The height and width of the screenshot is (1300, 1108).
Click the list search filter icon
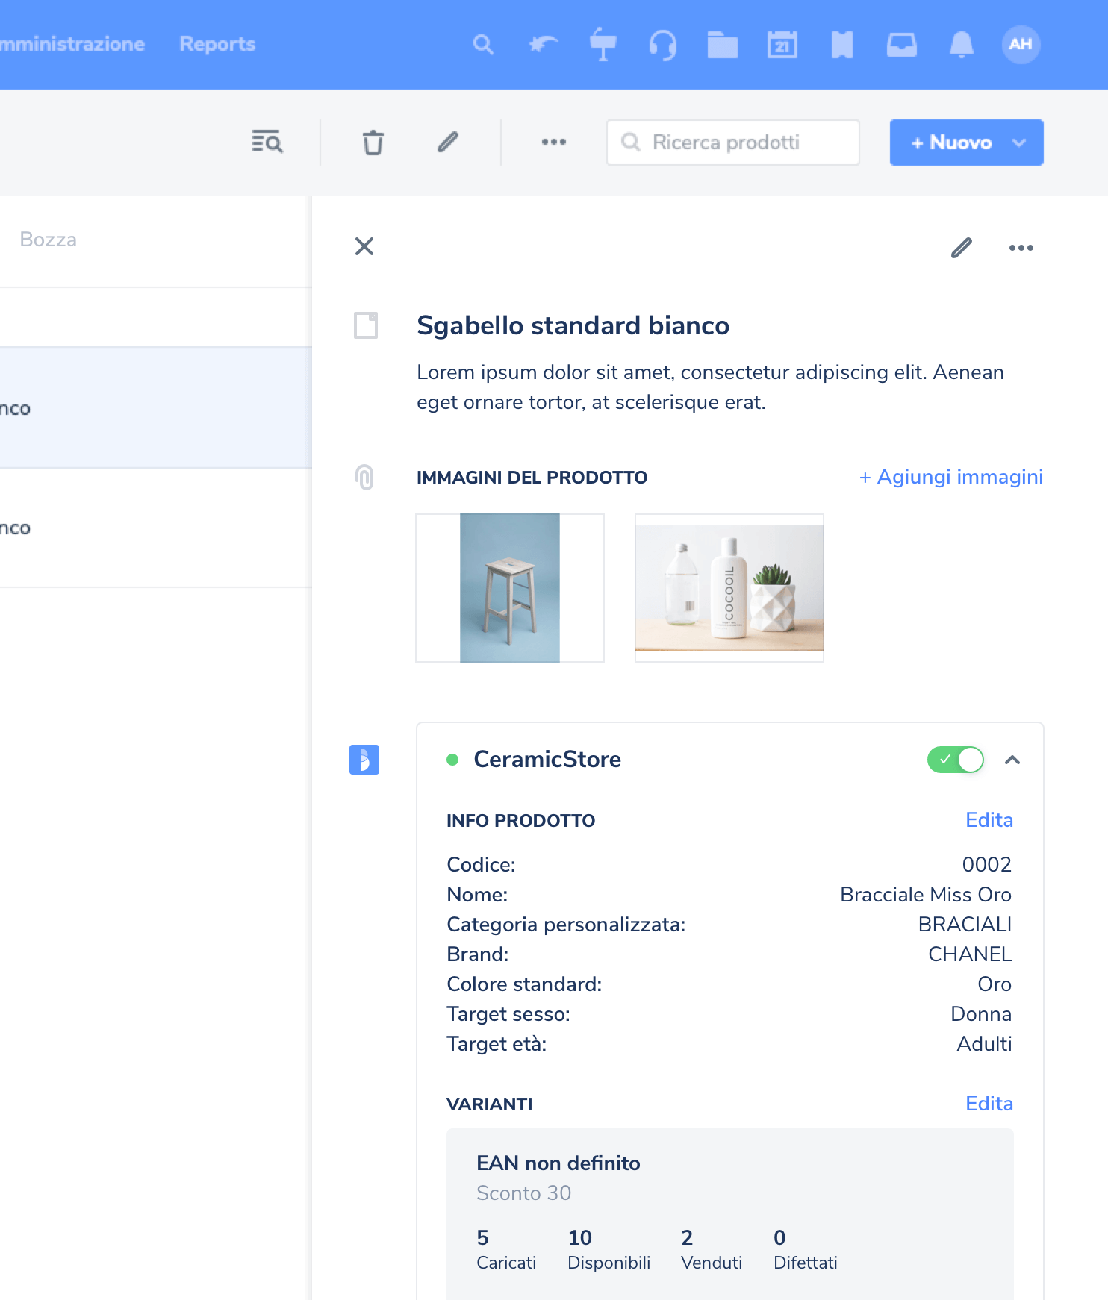pos(267,142)
